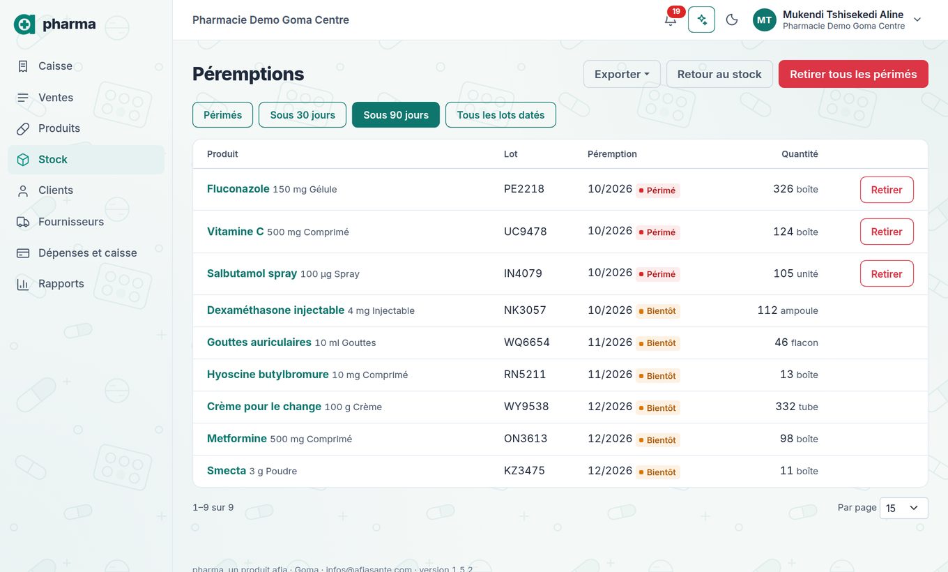Open the Par page selector

(x=903, y=509)
